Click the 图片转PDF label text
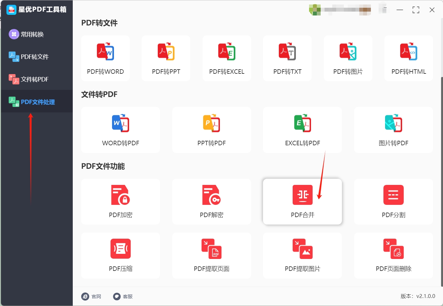 [x=393, y=143]
